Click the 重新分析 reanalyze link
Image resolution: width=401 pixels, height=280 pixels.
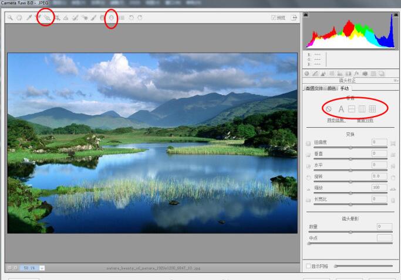tap(365, 120)
